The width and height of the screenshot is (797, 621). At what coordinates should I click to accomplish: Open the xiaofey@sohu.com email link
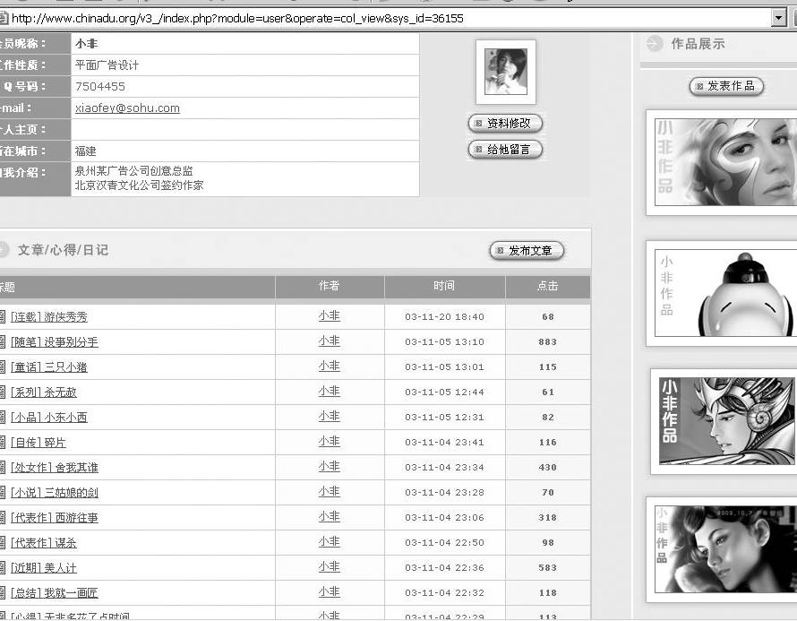tap(127, 108)
